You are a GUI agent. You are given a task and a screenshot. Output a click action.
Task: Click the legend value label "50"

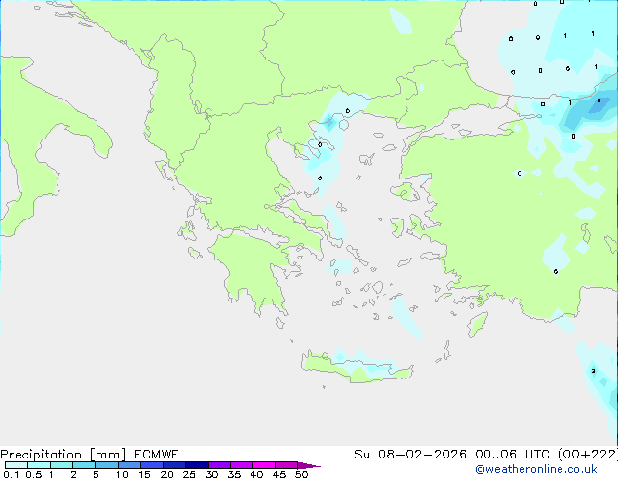tap(301, 474)
